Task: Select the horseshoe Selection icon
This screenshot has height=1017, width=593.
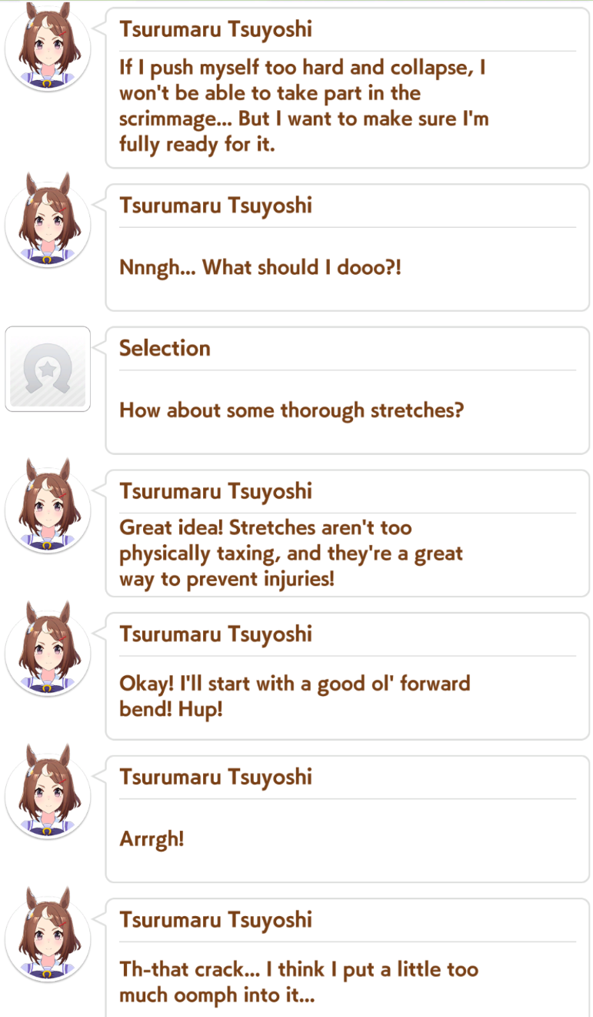Action: click(x=48, y=369)
